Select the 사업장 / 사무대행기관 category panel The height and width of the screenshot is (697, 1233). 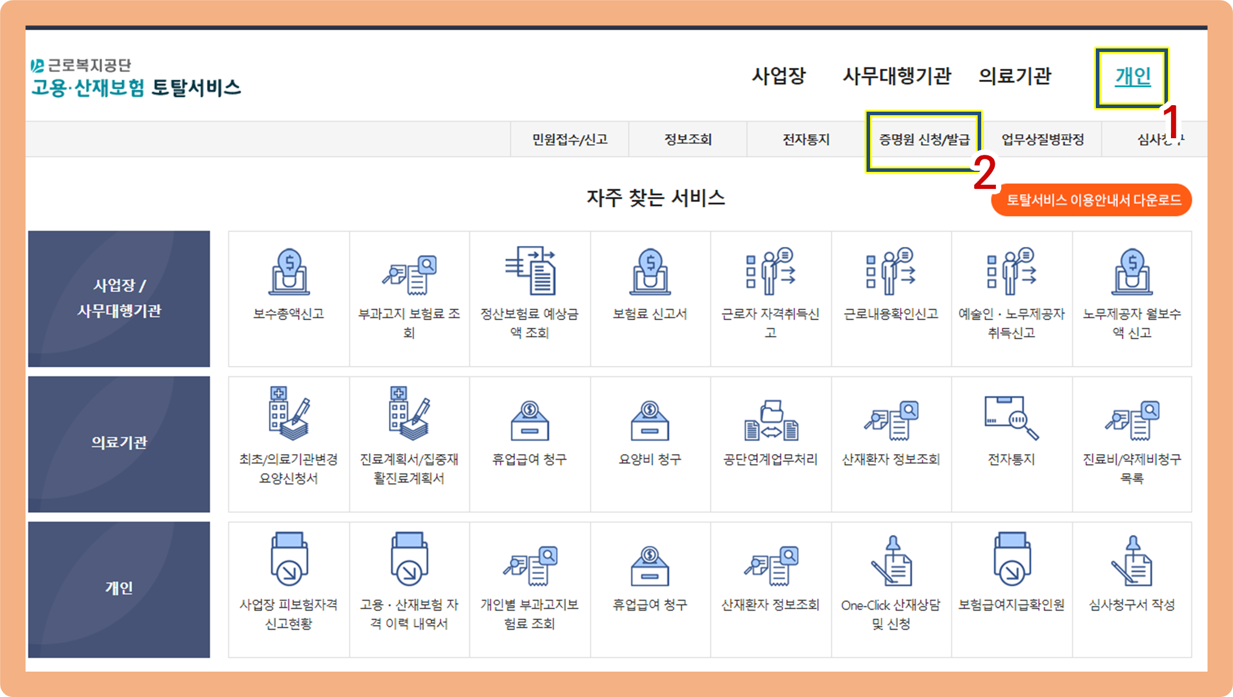(119, 299)
